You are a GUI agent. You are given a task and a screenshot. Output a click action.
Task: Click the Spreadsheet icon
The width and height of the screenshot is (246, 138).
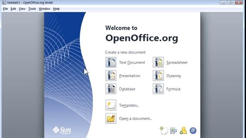click(x=158, y=62)
